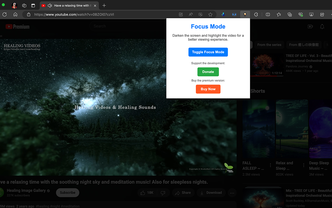Viewport: 332px width, 208px height.
Task: Share the video
Action: pyautogui.click(x=183, y=193)
